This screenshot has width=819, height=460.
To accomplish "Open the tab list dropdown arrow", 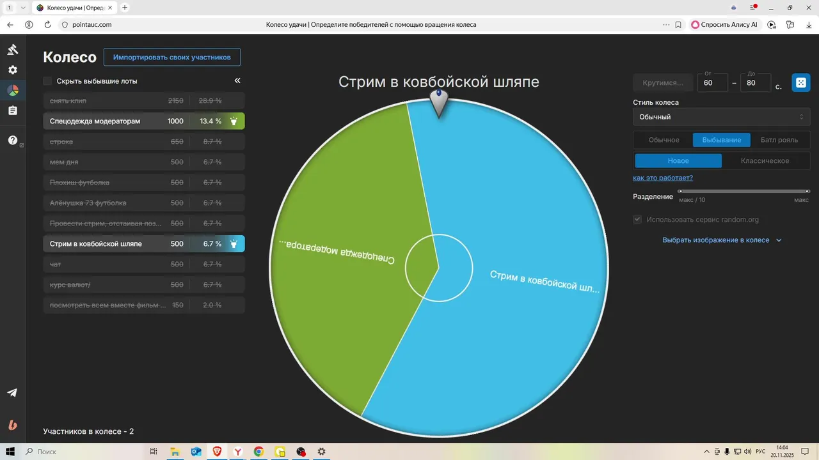I will point(23,8).
